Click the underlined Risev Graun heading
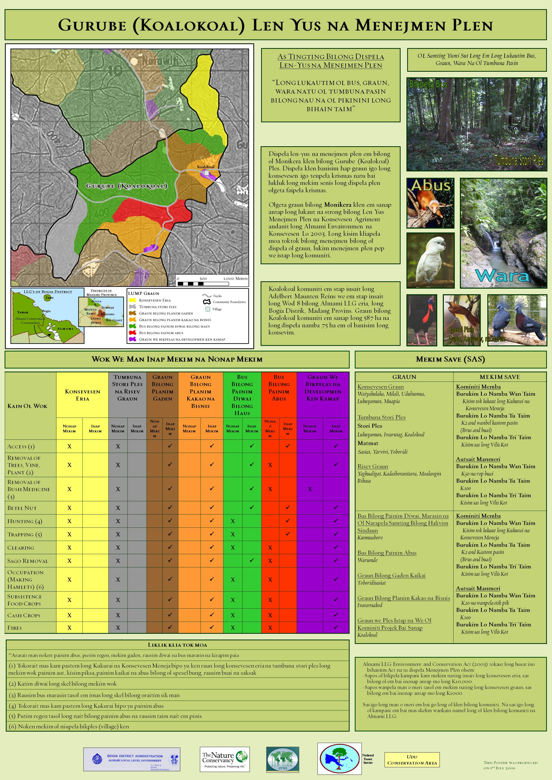Image resolution: width=552 pixels, height=780 pixels. pos(373,466)
